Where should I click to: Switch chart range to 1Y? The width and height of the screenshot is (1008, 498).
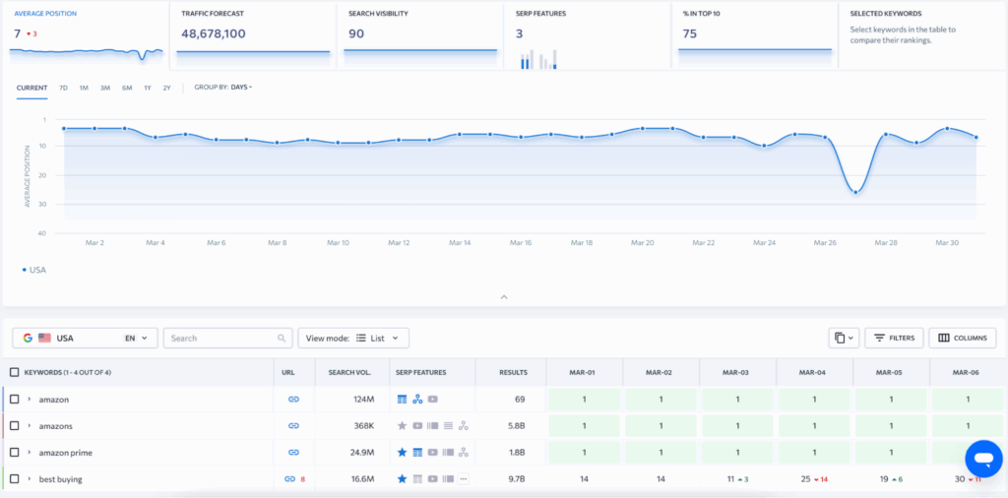[x=148, y=88]
